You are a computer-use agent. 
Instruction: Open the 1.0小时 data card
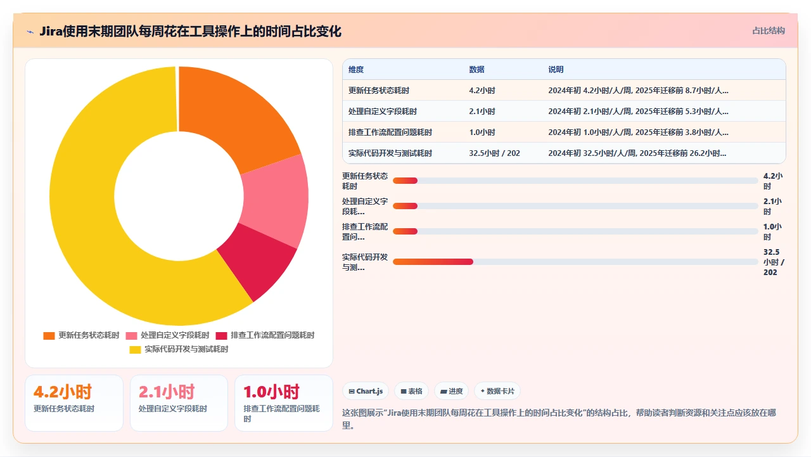click(x=284, y=403)
